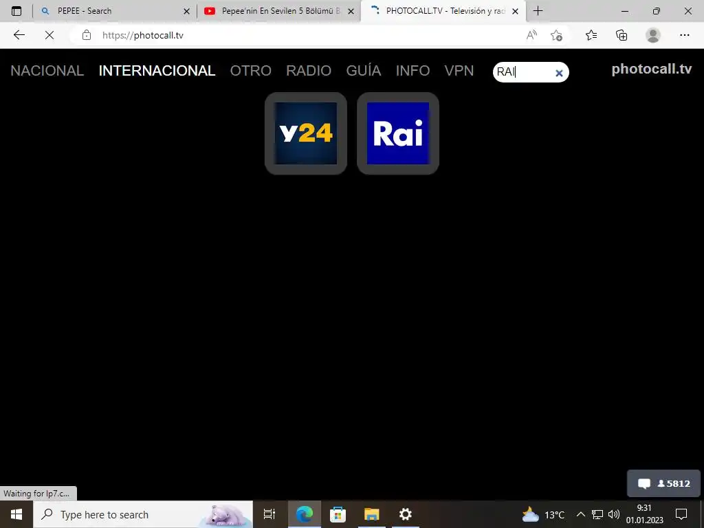Switch to the Pepee'nin En Sevilen YouTube tab
The image size is (704, 528).
(278, 11)
